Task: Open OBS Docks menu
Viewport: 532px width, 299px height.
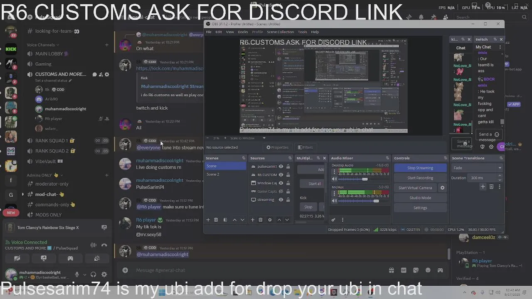Action: pos(243,32)
